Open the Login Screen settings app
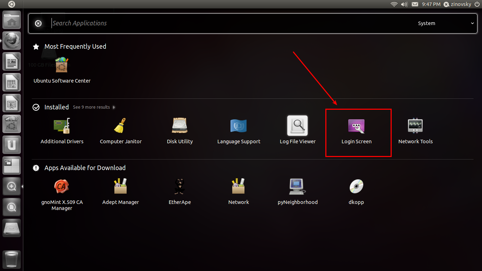The image size is (482, 271). pyautogui.click(x=356, y=131)
